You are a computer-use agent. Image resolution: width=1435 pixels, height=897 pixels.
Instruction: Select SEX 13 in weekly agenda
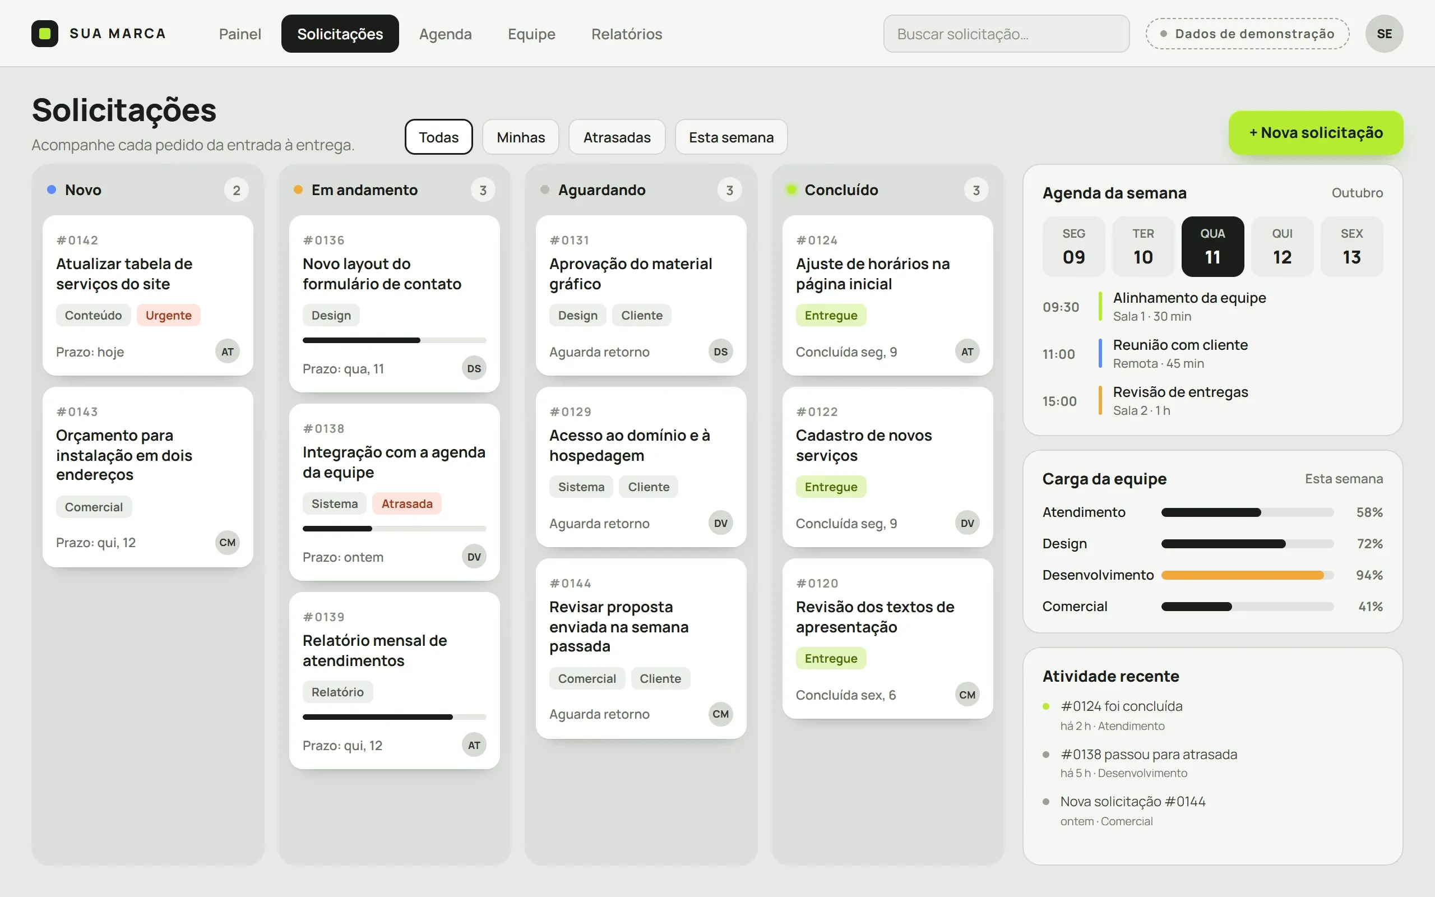(1351, 247)
